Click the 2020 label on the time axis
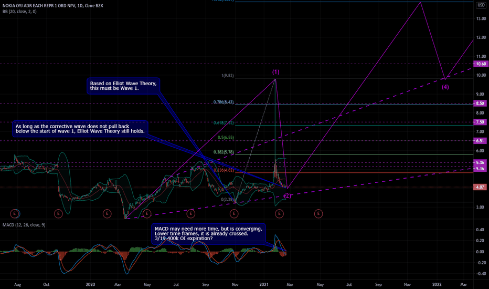The image size is (489, 289). point(90,284)
